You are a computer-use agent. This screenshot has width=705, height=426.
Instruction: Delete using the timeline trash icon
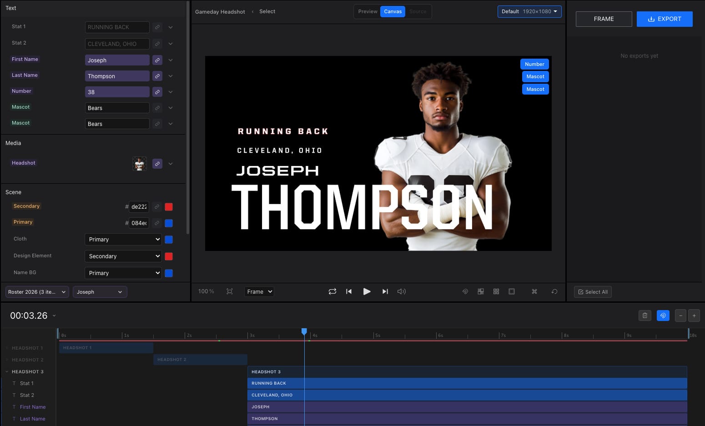click(645, 316)
